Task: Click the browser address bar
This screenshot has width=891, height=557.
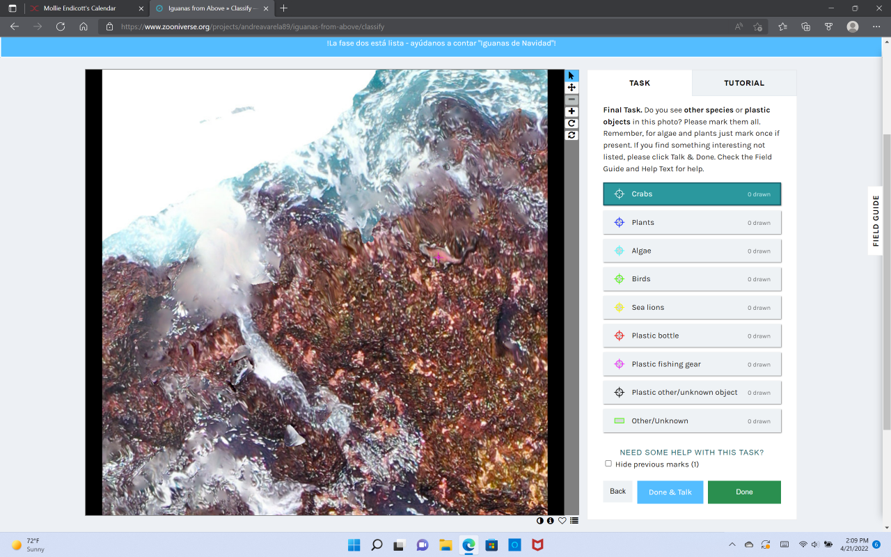Action: [x=418, y=26]
